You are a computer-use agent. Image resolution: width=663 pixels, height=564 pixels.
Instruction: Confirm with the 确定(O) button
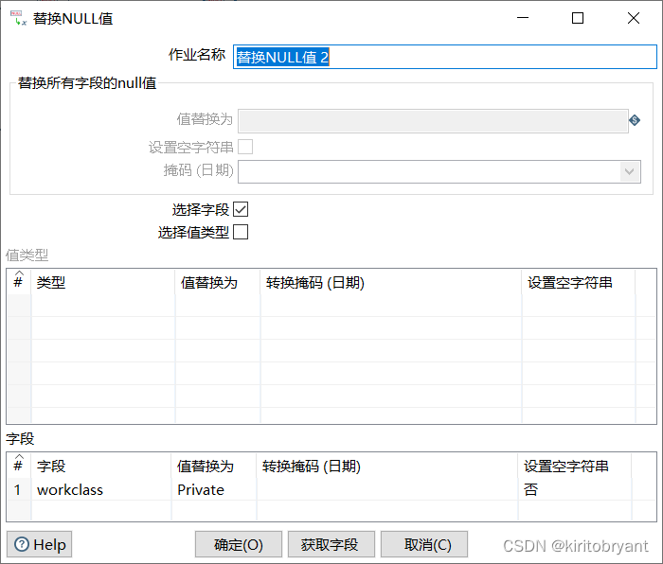239,544
